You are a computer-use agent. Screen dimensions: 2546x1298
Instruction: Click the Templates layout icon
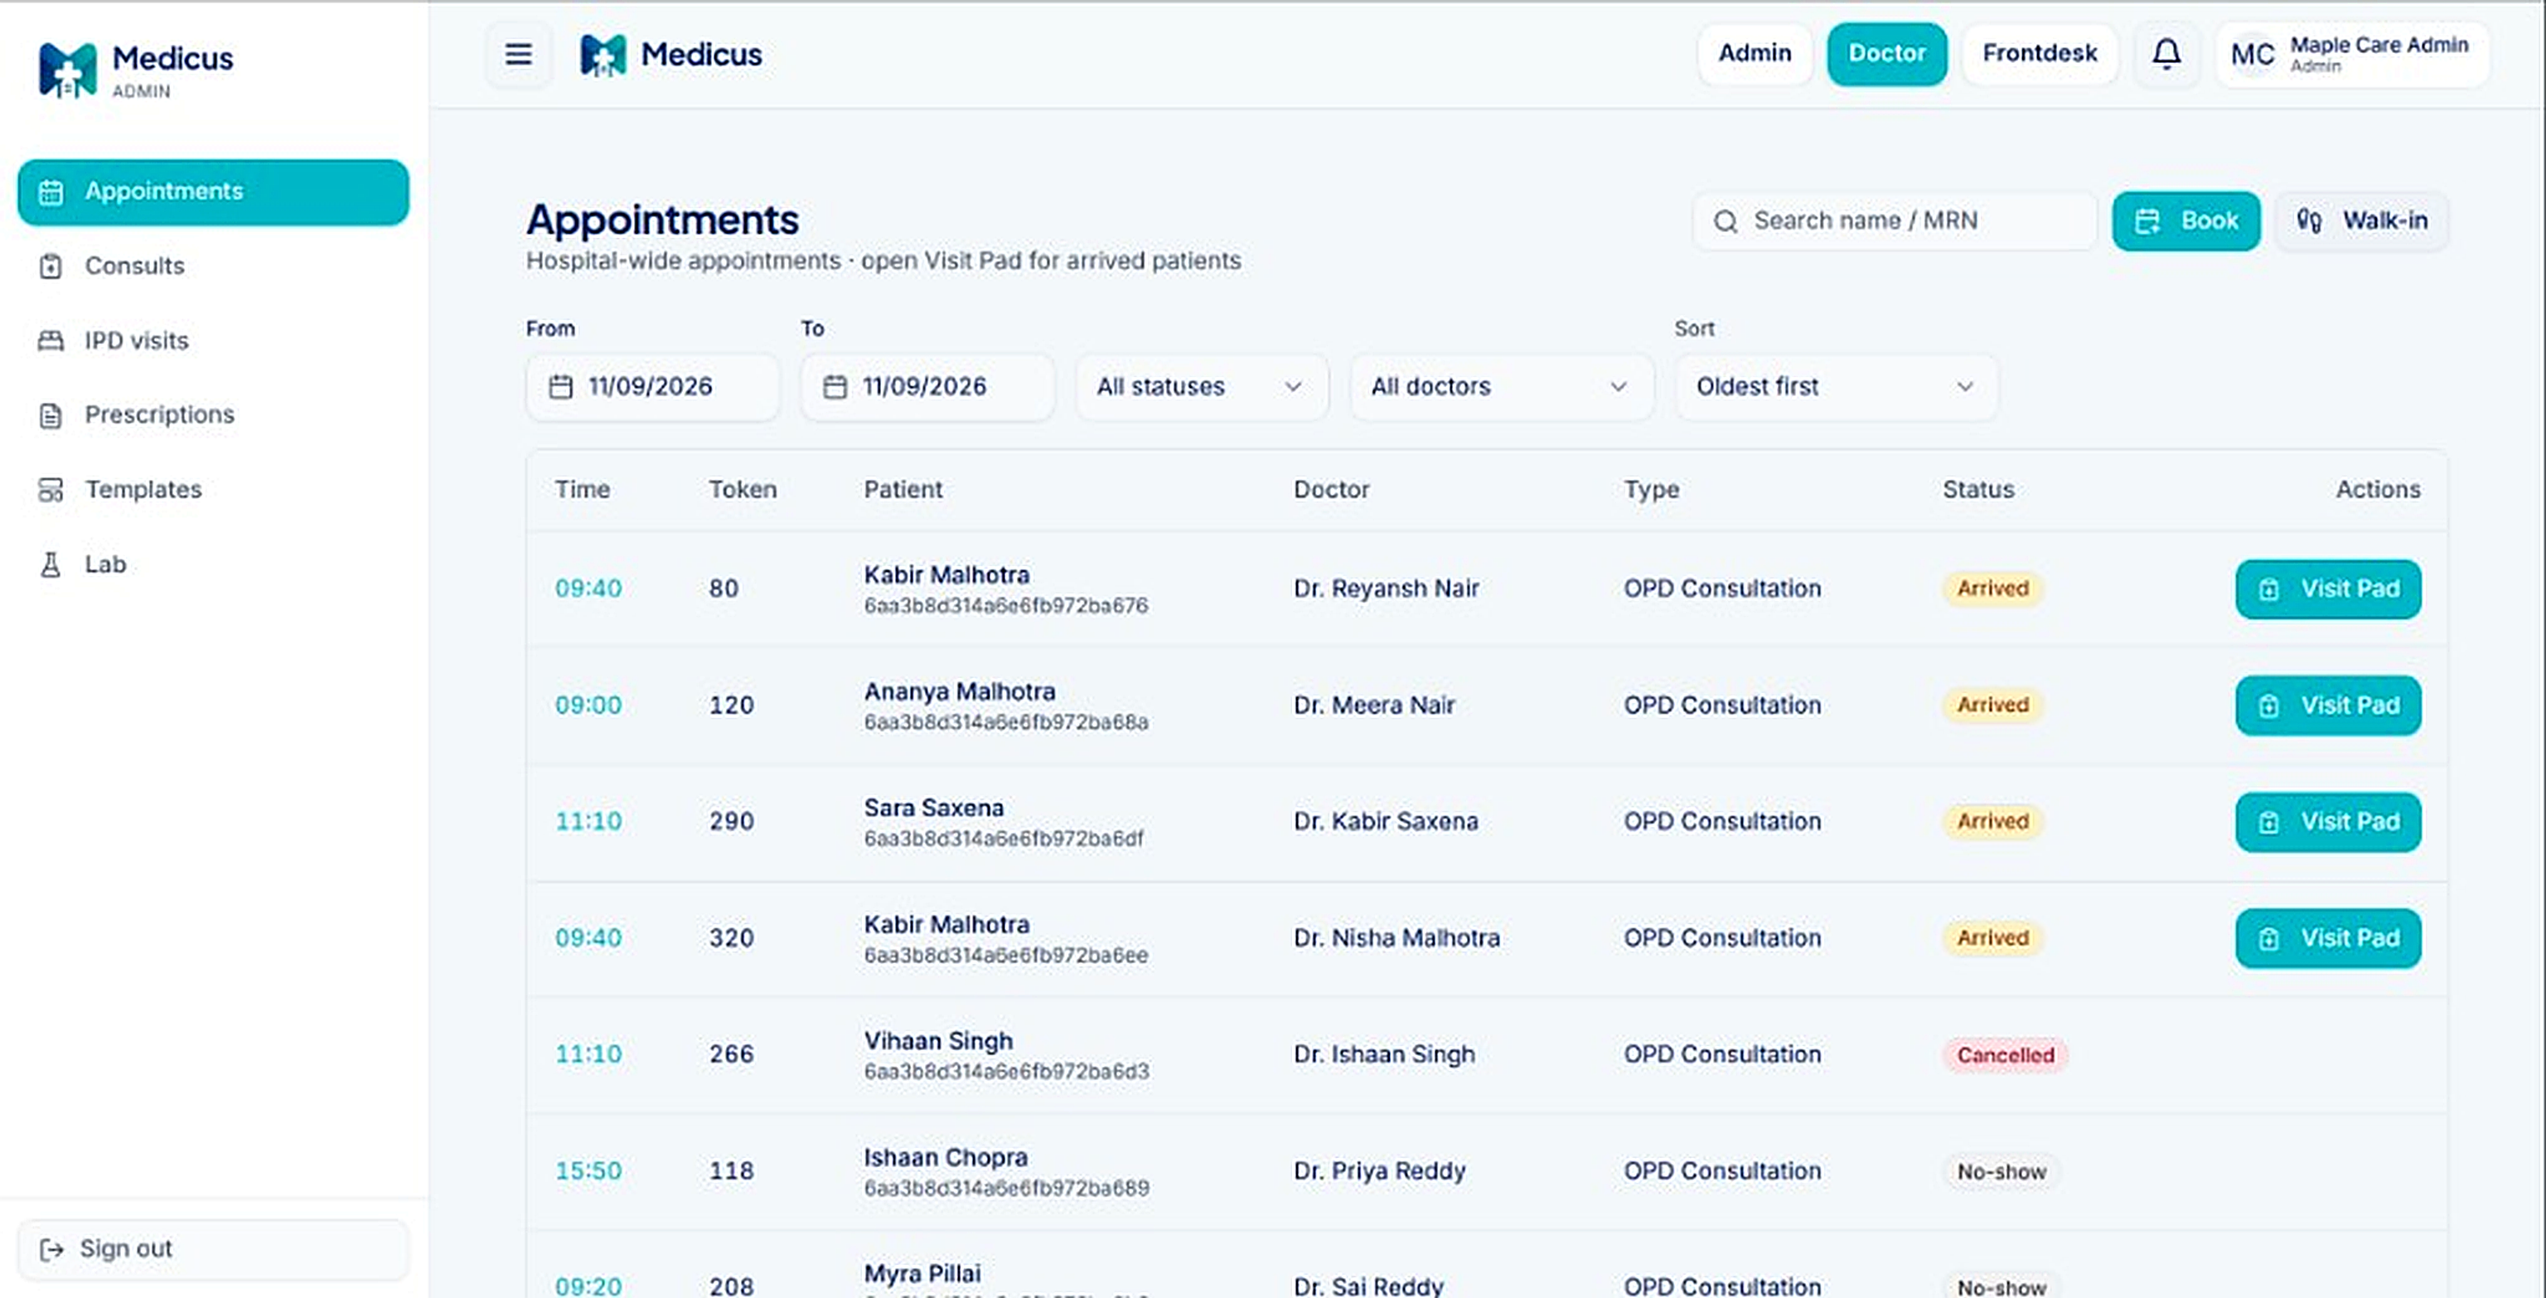click(51, 491)
